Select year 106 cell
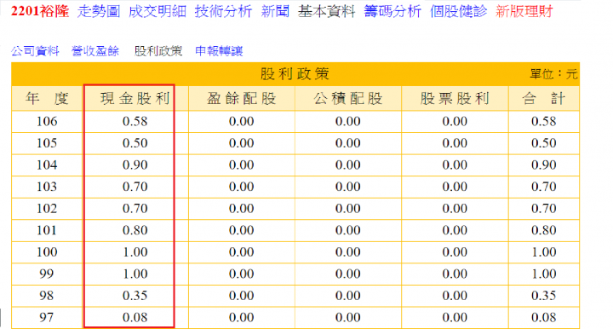Image resolution: width=613 pixels, height=329 pixels. [47, 122]
